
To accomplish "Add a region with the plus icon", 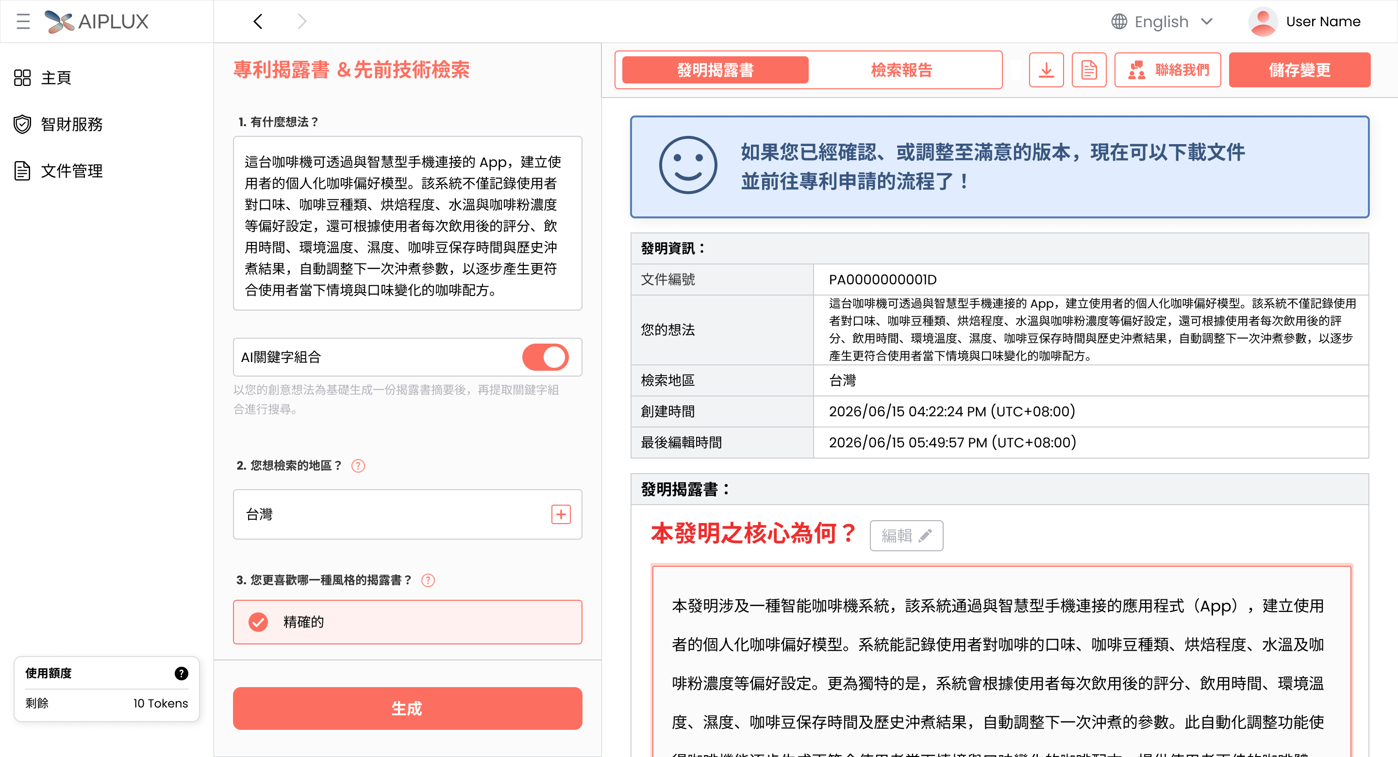I will click(561, 514).
